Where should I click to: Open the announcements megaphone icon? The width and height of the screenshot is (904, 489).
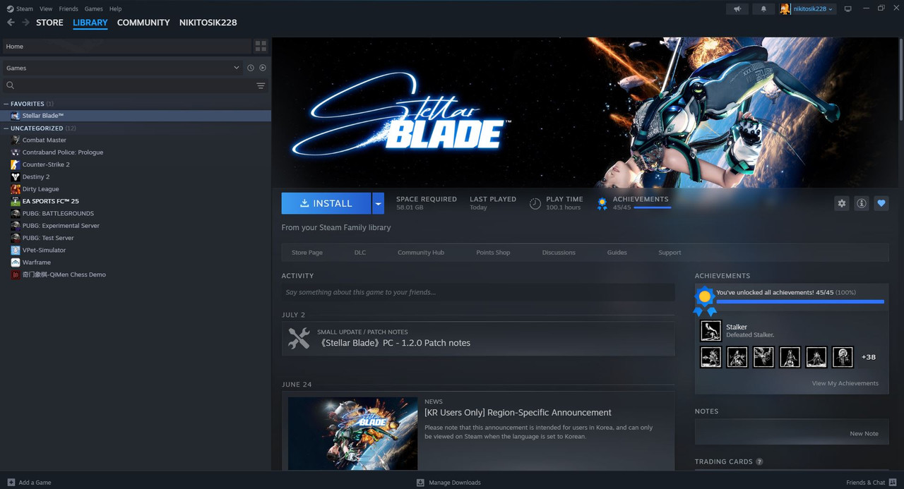[737, 8]
